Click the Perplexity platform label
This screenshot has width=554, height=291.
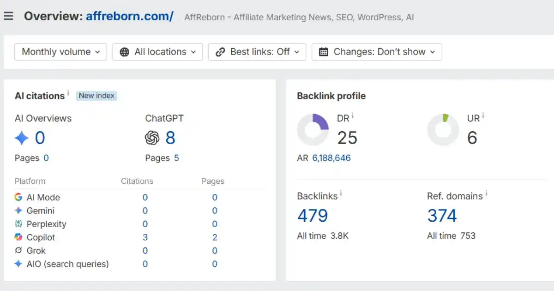[x=47, y=224]
